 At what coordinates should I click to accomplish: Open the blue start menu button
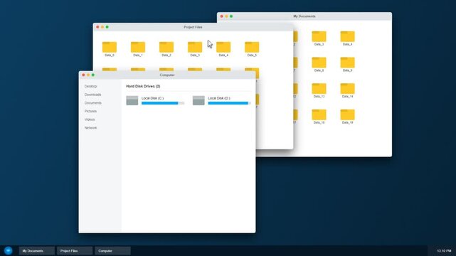8,250
